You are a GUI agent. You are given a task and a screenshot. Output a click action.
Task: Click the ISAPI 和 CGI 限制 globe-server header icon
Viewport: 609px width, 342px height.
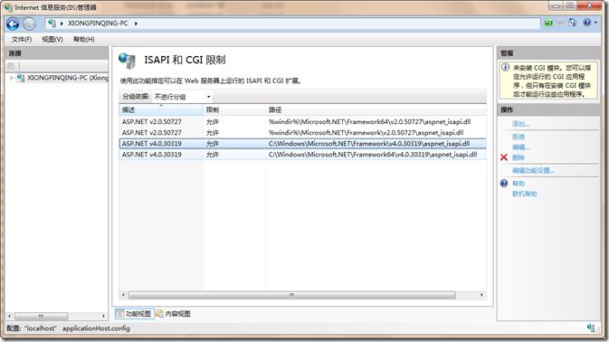(x=127, y=61)
